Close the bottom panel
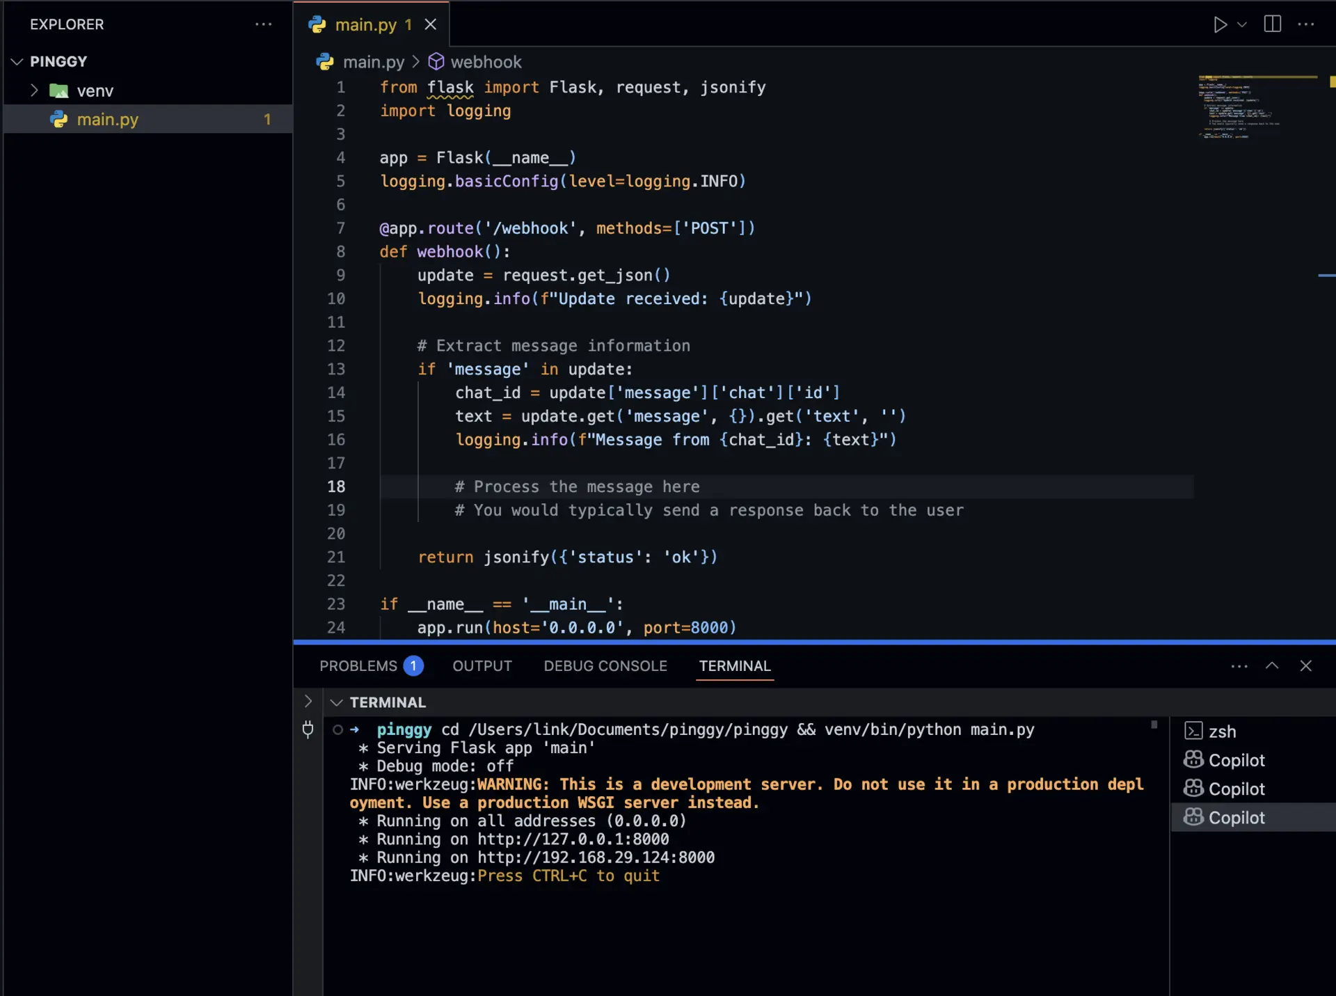This screenshot has height=996, width=1336. 1306,666
